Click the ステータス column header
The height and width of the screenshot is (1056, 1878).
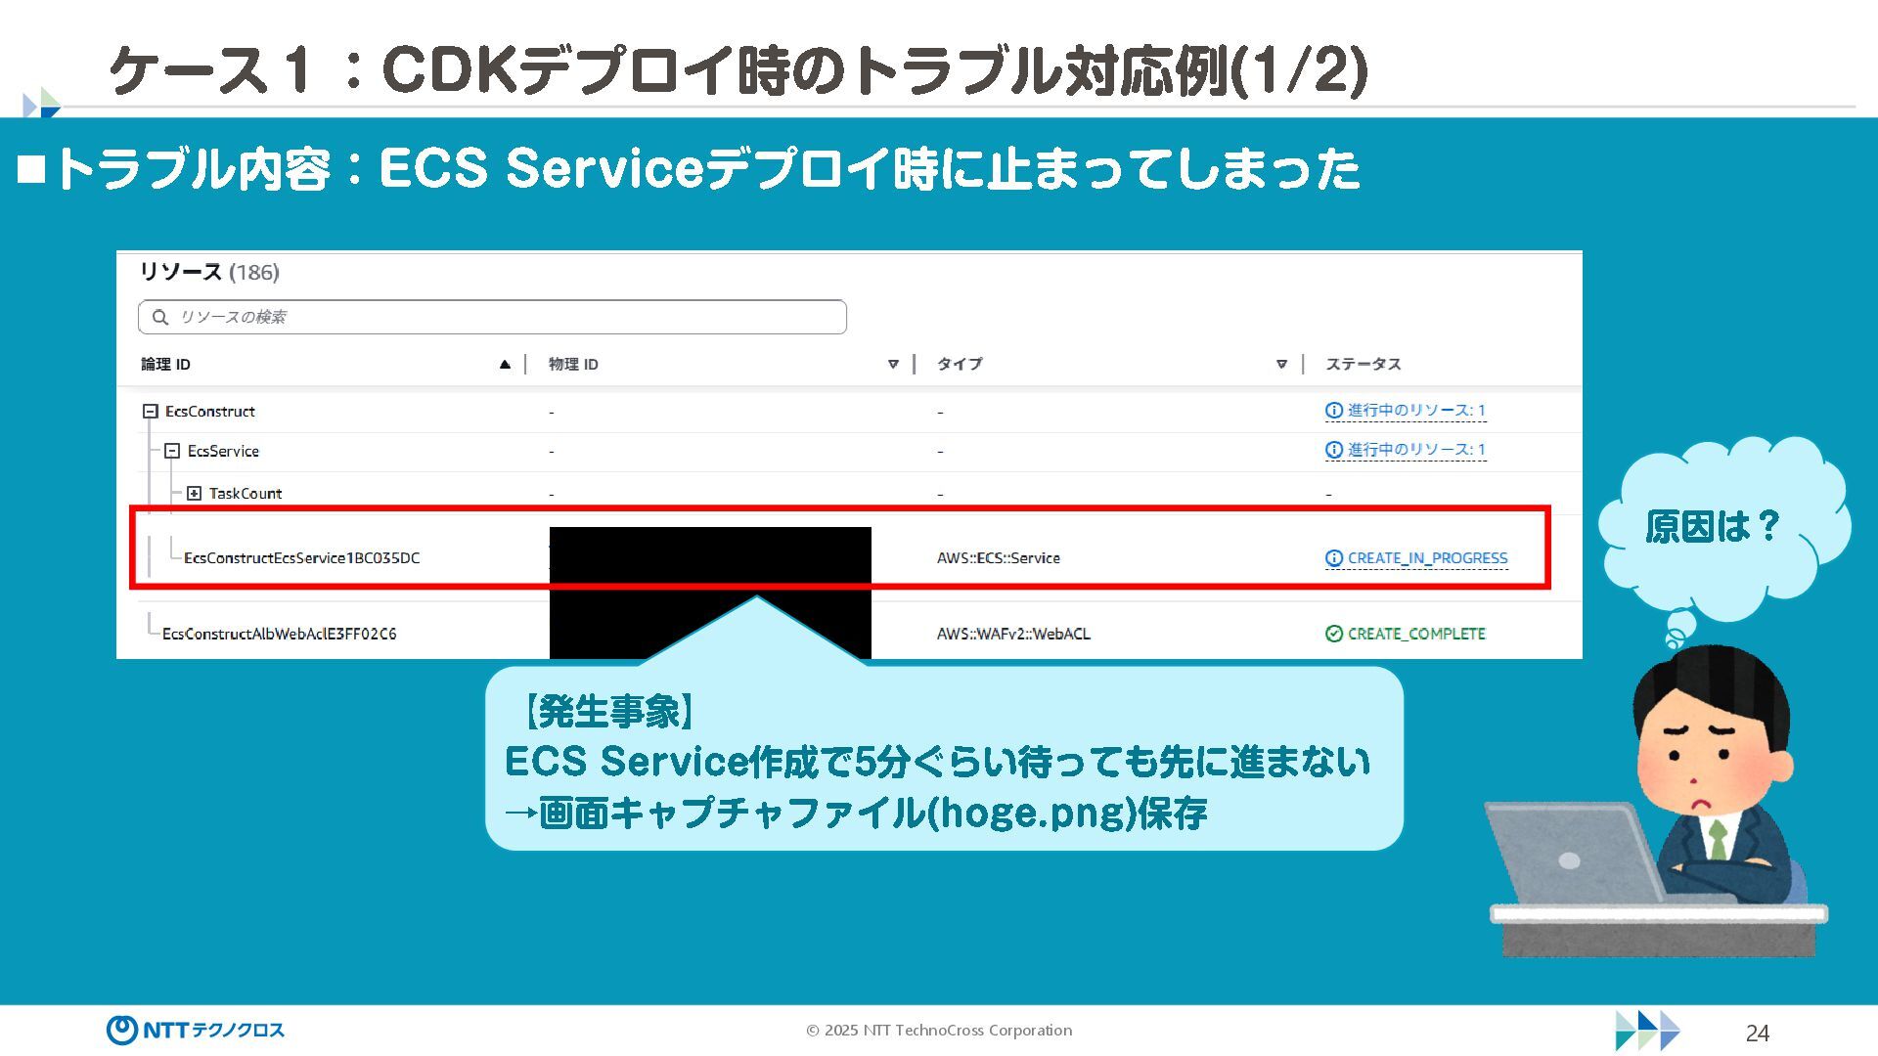[1363, 364]
